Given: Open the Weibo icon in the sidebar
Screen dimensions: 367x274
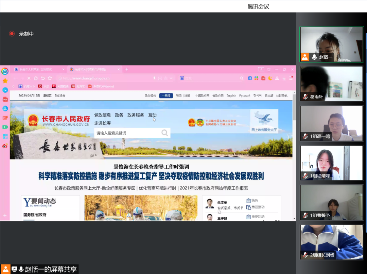Looking at the screenshot, I should 4,146.
